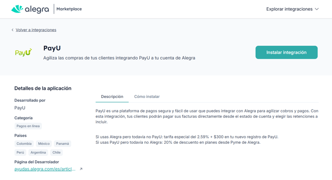Click the back chevron beside Volver a integraciones
Viewport: 332px width, 180px height.
[13, 30]
